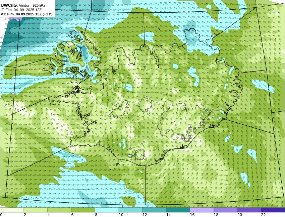Image resolution: width=285 pixels, height=217 pixels.
Task: Click the 18–20 m/s legend color swatch
Action: click(226, 210)
